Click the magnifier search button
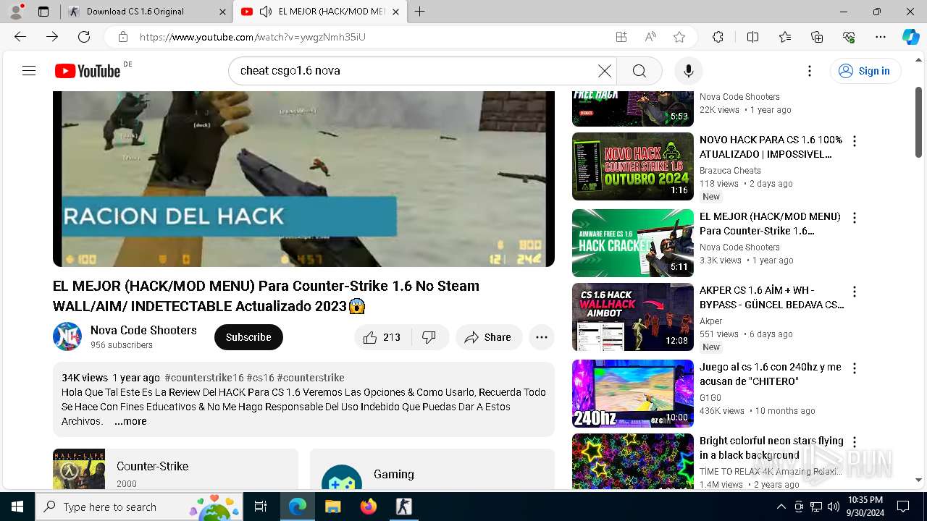Image resolution: width=927 pixels, height=521 pixels. tap(639, 71)
